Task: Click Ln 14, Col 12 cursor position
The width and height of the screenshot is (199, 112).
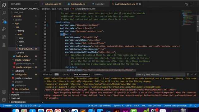Action: coord(99,106)
